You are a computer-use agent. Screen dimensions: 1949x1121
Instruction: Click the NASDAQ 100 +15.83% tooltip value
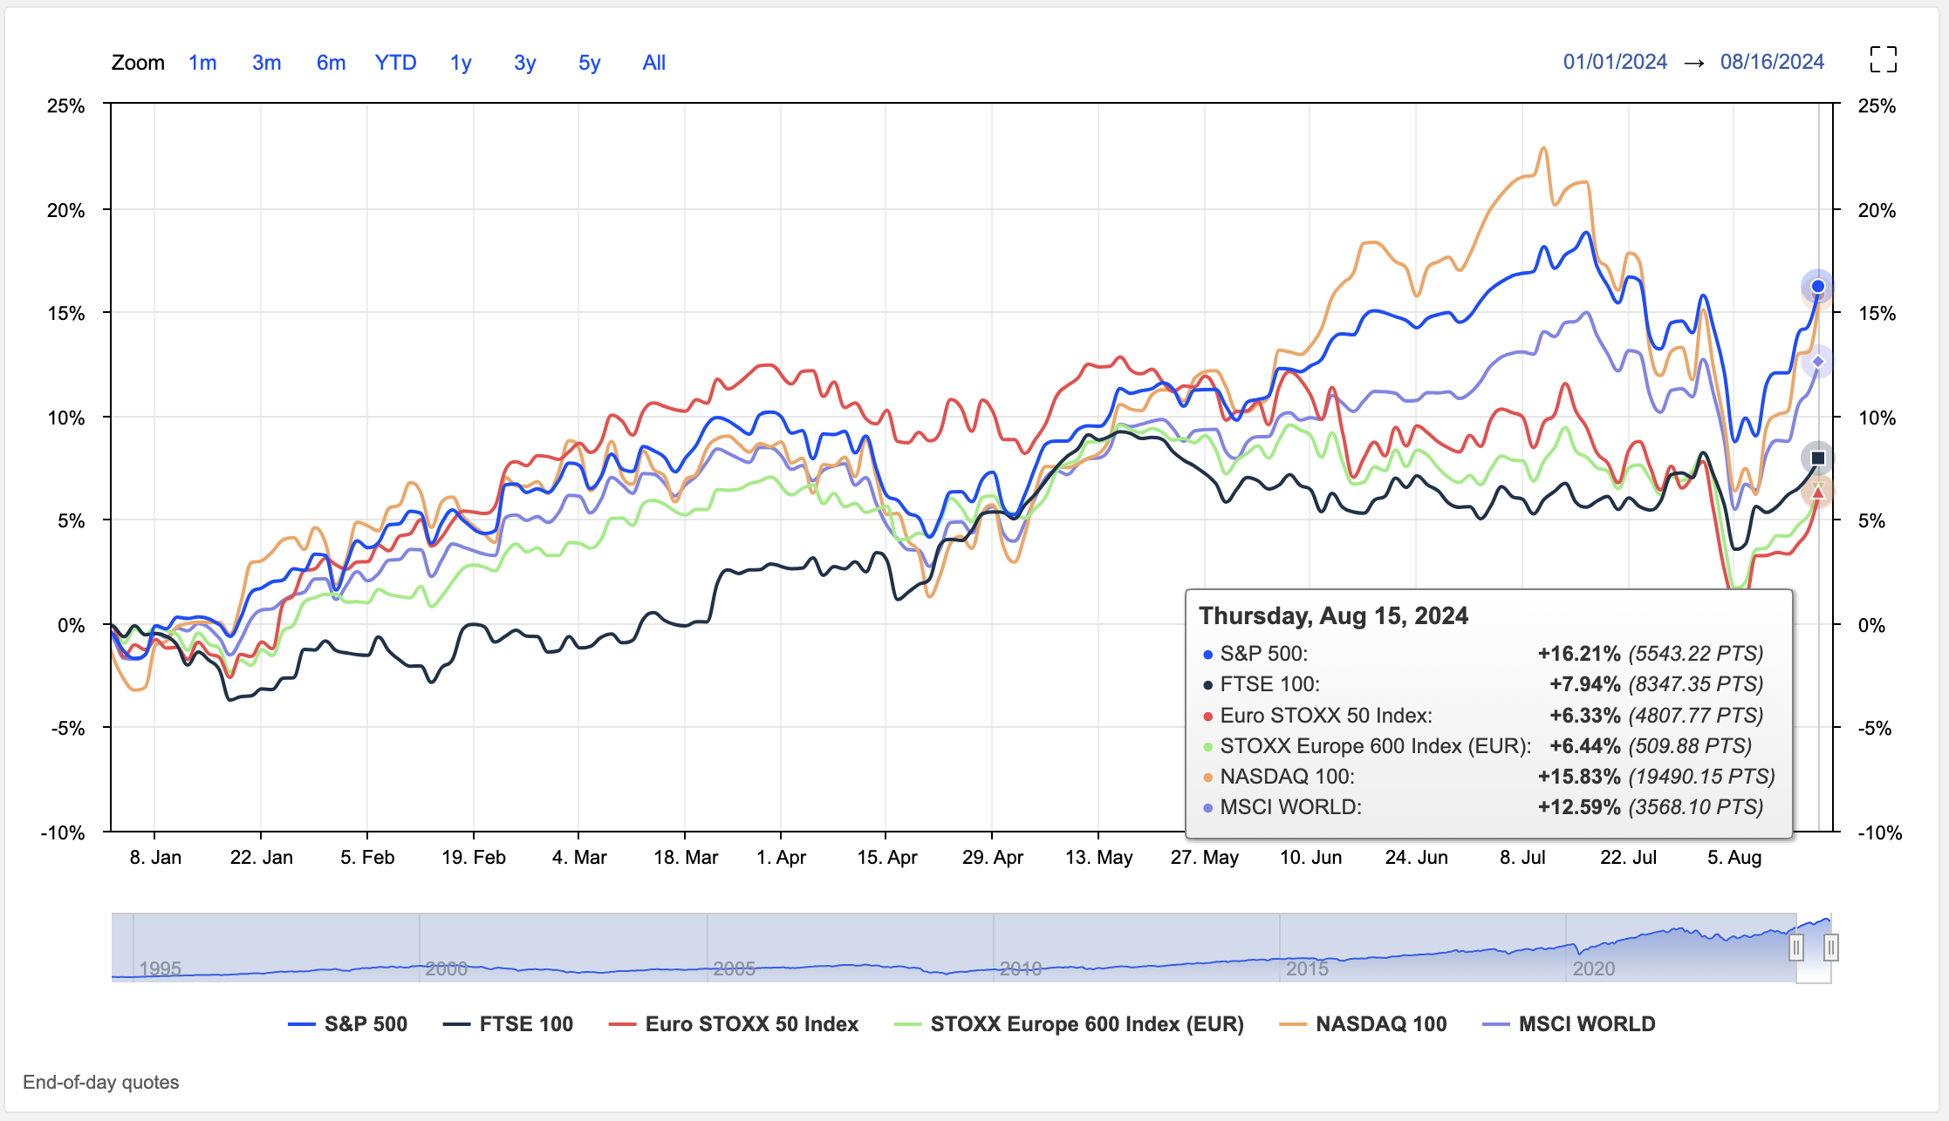1579,777
